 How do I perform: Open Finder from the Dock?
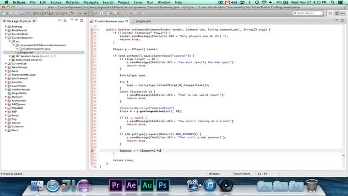tap(37, 186)
